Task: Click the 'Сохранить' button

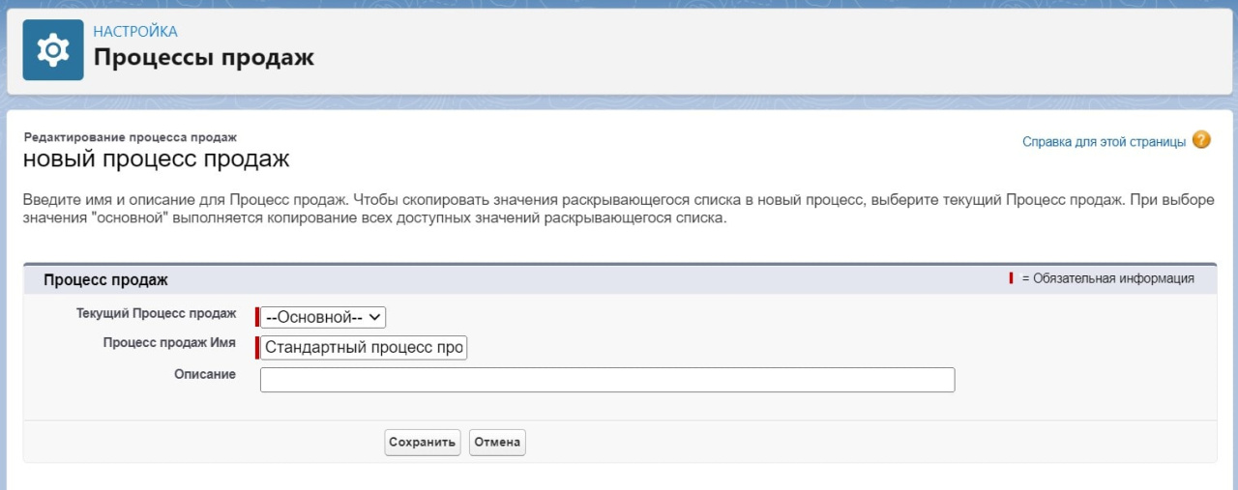Action: click(x=423, y=443)
